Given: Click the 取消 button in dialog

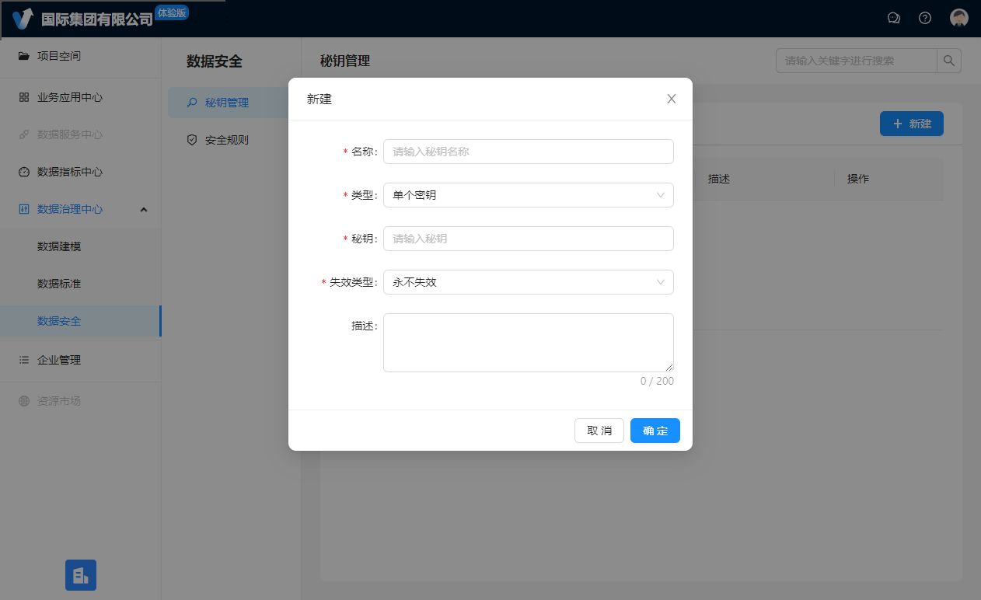Looking at the screenshot, I should tap(599, 431).
